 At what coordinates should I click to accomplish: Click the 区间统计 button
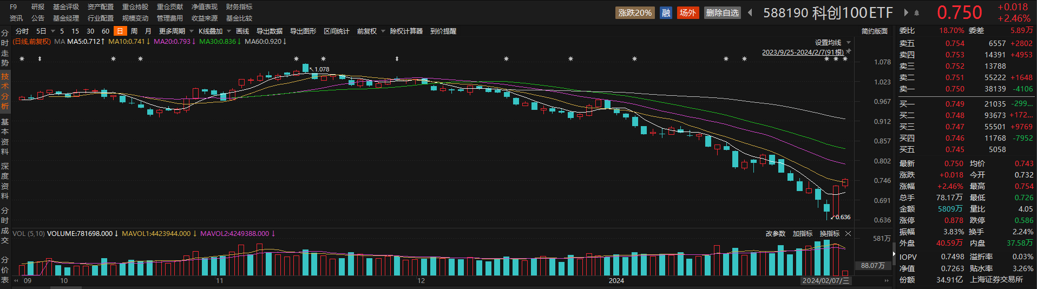coord(337,31)
